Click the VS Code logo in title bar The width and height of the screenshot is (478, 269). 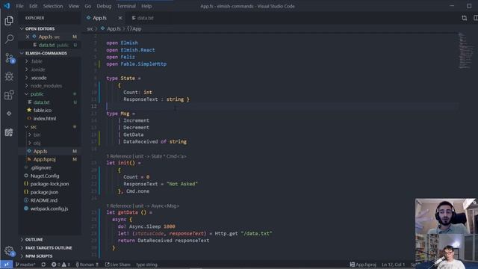7,6
